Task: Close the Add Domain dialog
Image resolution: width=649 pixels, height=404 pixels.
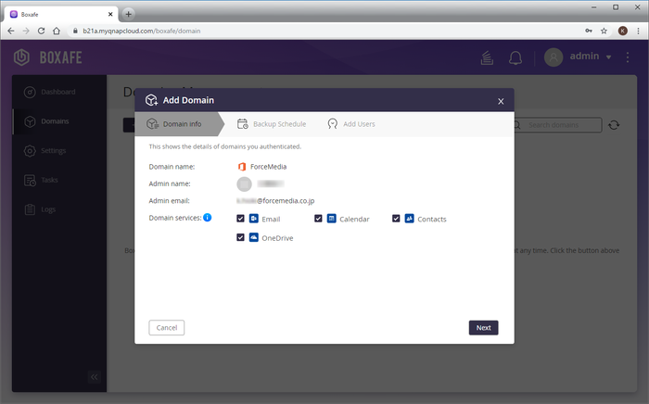Action: tap(501, 101)
